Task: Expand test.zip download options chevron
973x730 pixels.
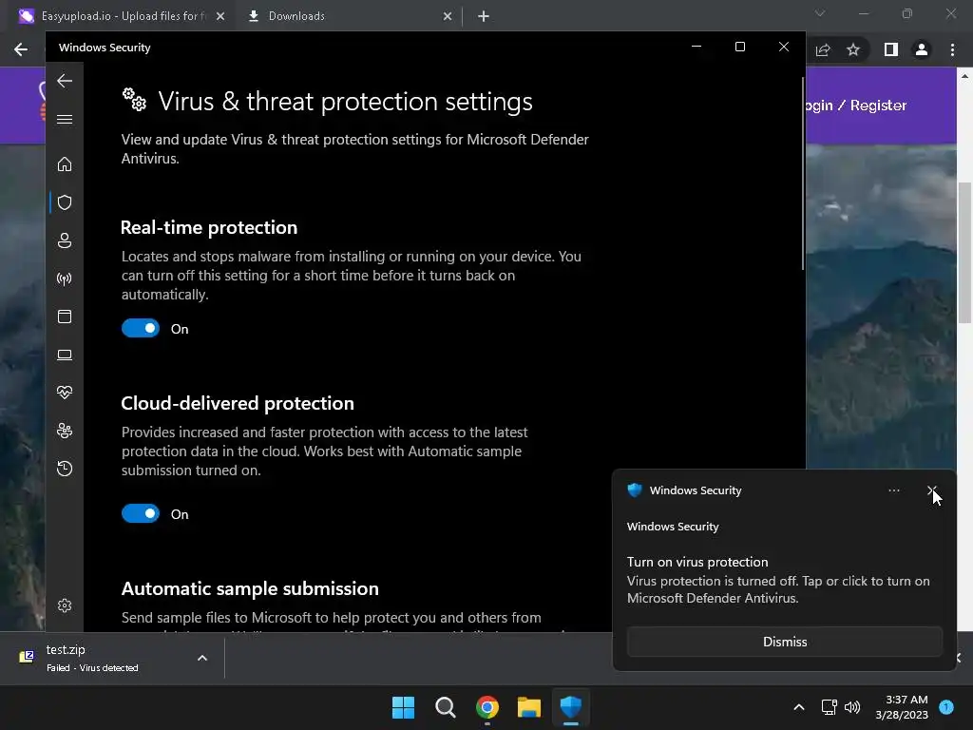Action: click(202, 658)
